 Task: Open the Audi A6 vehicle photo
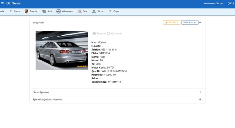62,50
